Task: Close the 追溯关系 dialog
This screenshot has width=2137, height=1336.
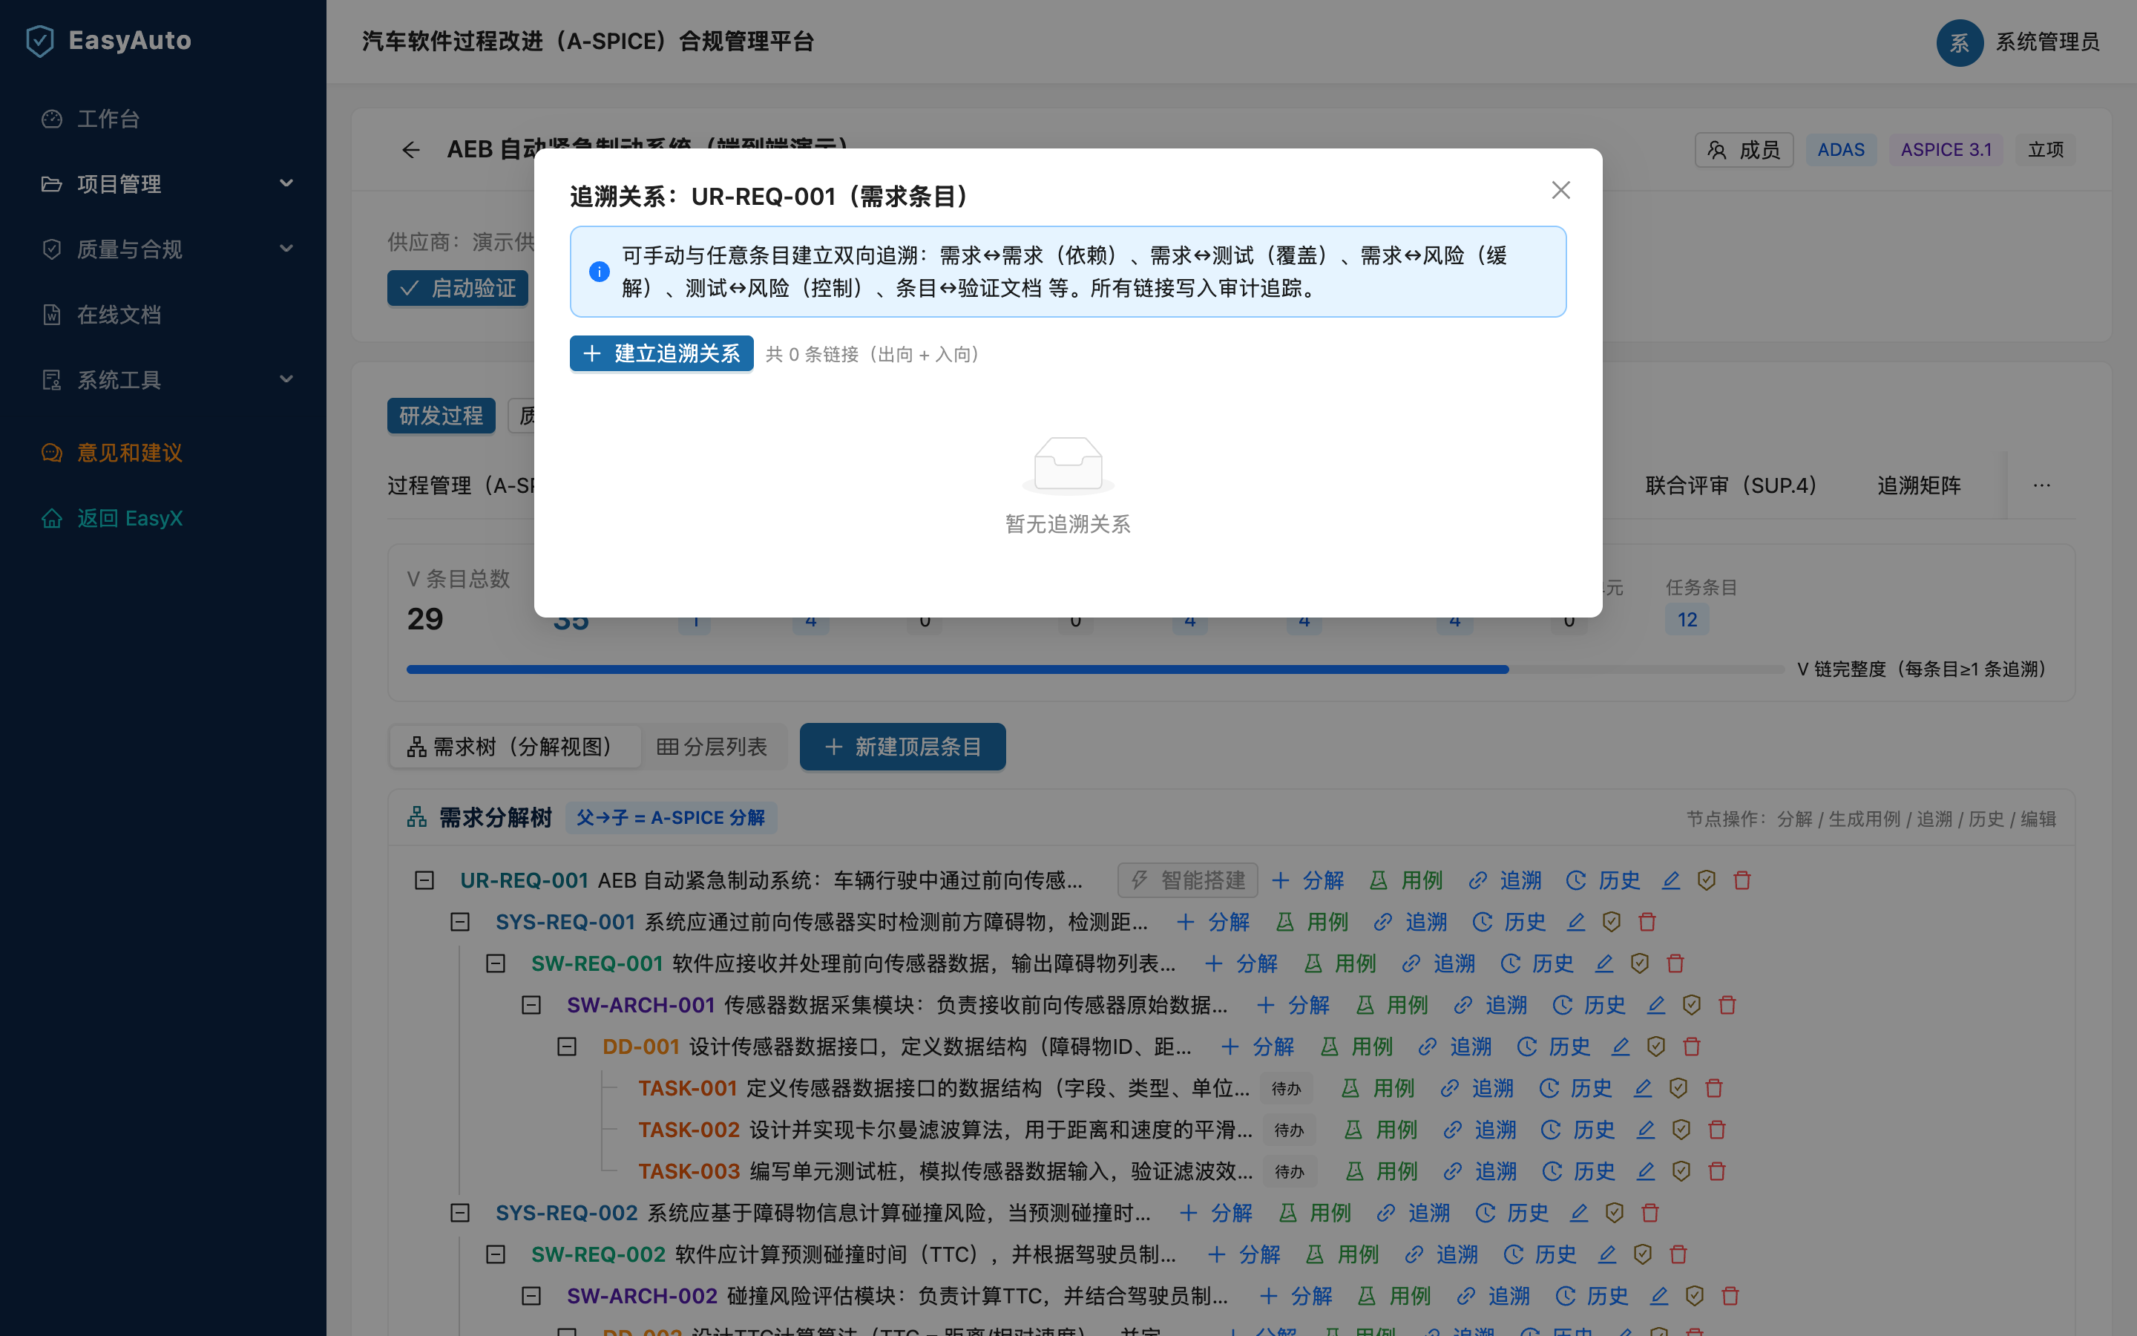Action: pos(1560,190)
